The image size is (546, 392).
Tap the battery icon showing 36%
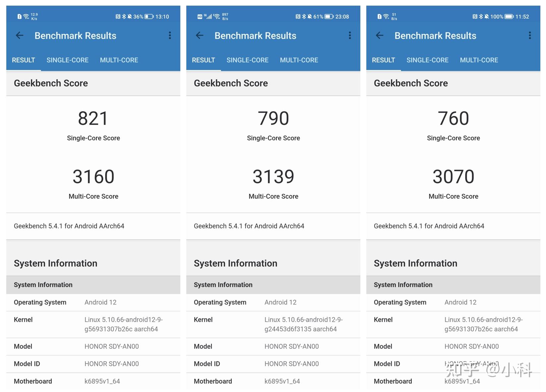pos(149,17)
